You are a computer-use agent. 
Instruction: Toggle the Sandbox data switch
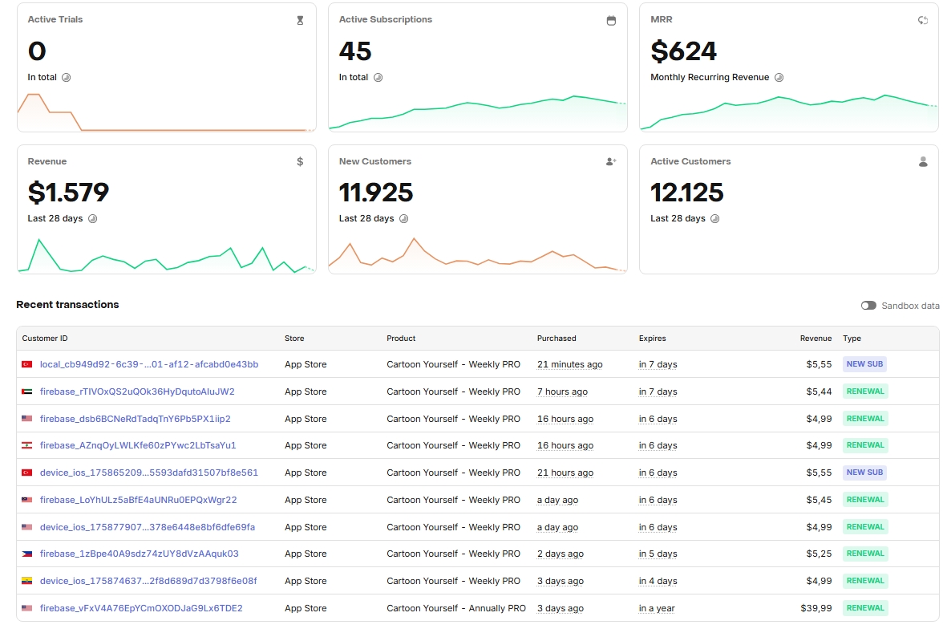point(868,306)
